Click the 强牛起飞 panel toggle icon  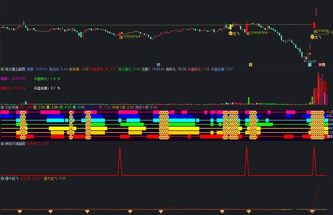click(2, 179)
